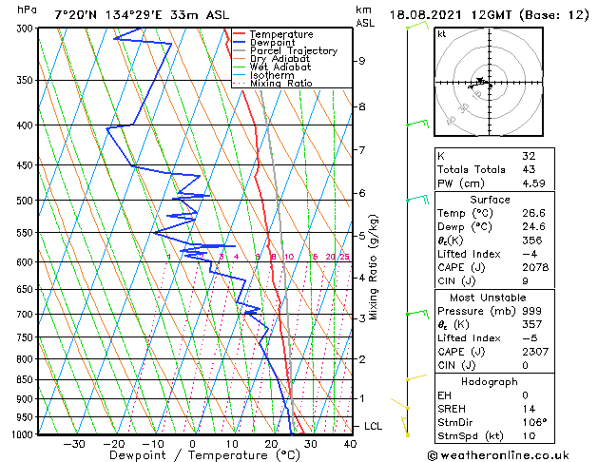Viewport: 598px width, 462px height.
Task: Click the Pressure (mb) value 999
Action: pos(532,311)
